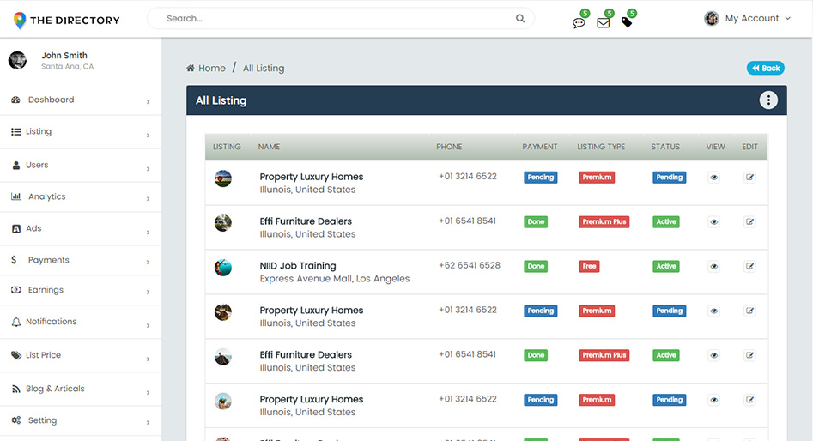Viewport: 813px width, 441px height.
Task: Open the Blog & Articals menu item
Action: coord(81,389)
